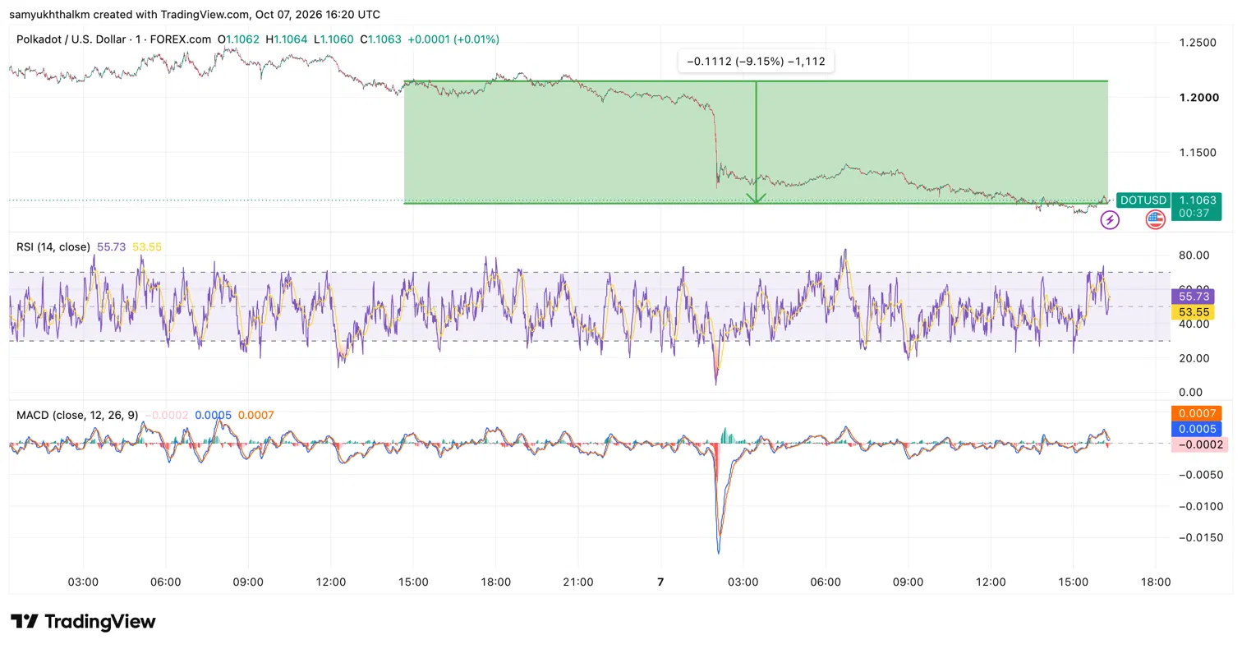Click the yellow 53.55 RSI axis tag

coord(1194,312)
